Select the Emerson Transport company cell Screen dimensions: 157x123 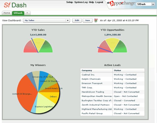pos(96,83)
